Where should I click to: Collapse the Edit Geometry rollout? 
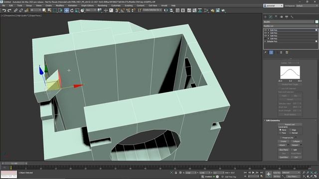(x=273, y=120)
